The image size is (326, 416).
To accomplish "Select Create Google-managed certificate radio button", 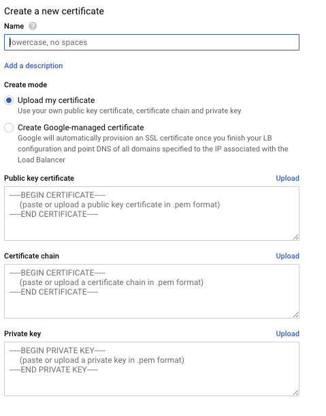I will pyautogui.click(x=9, y=128).
